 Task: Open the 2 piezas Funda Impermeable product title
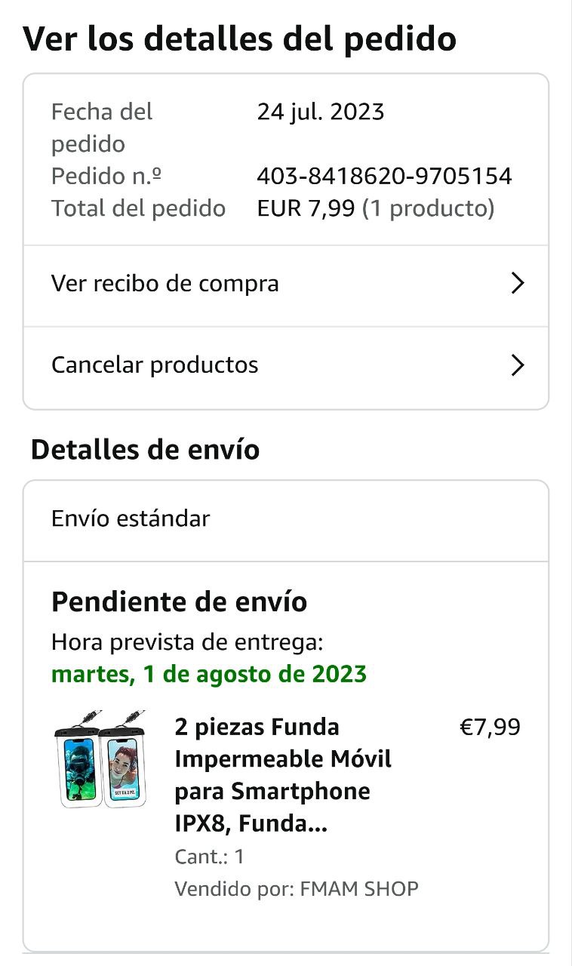[283, 776]
